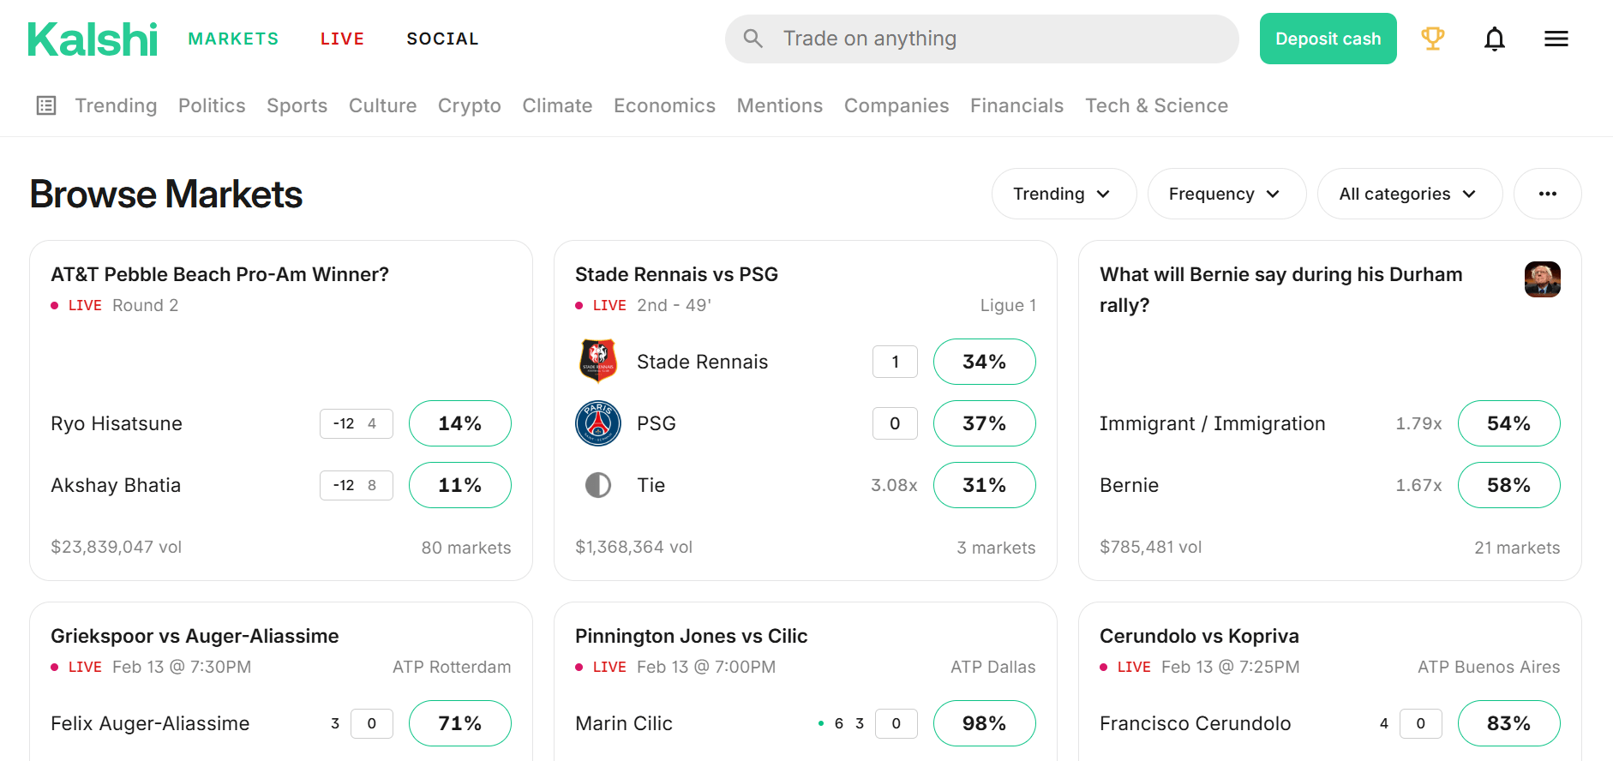Click the Stade Rennais club crest
Screen dimensions: 1613x761
pyautogui.click(x=598, y=362)
